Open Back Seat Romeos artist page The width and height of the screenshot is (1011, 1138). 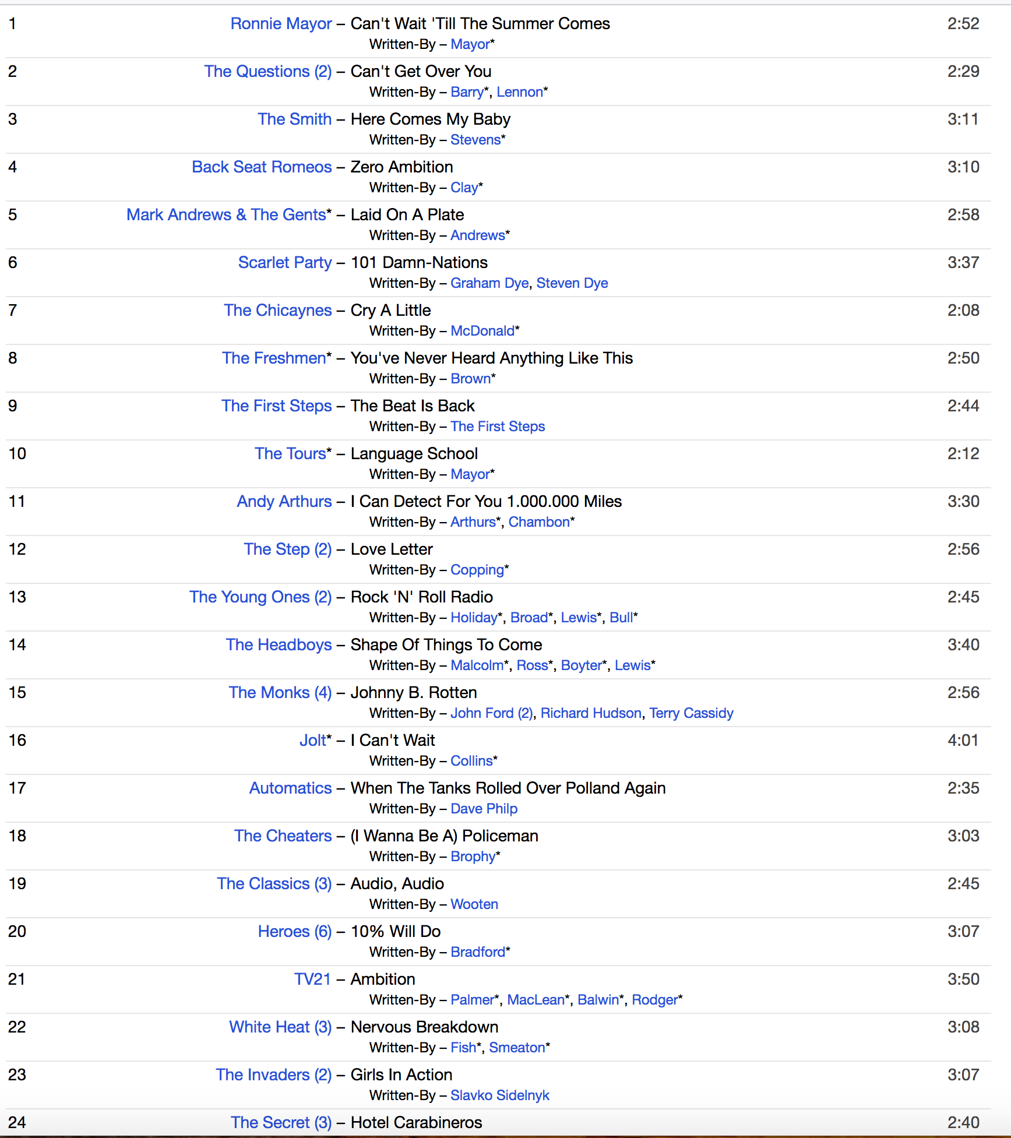tap(262, 167)
